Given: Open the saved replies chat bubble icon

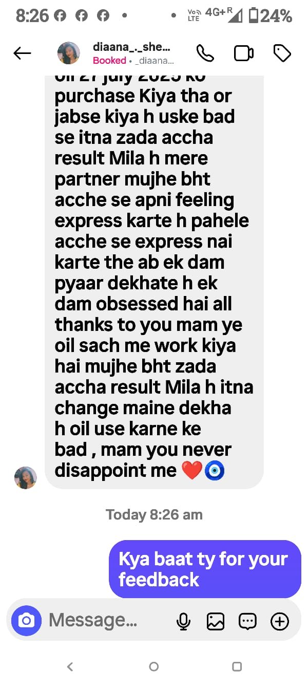Looking at the screenshot, I should tap(248, 622).
